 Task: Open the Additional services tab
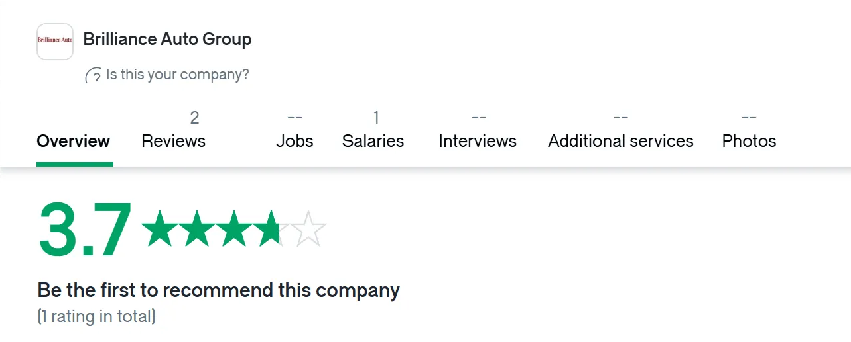point(621,141)
